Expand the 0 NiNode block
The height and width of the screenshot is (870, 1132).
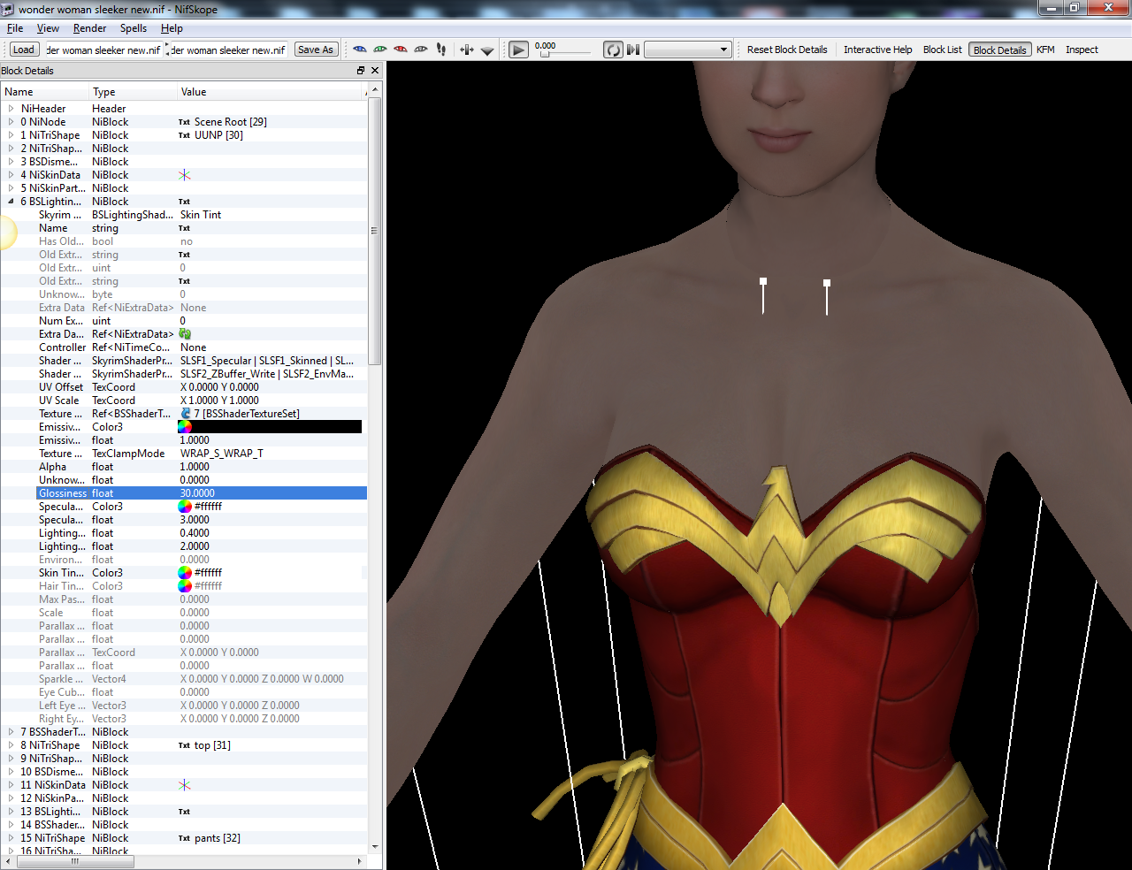11,122
